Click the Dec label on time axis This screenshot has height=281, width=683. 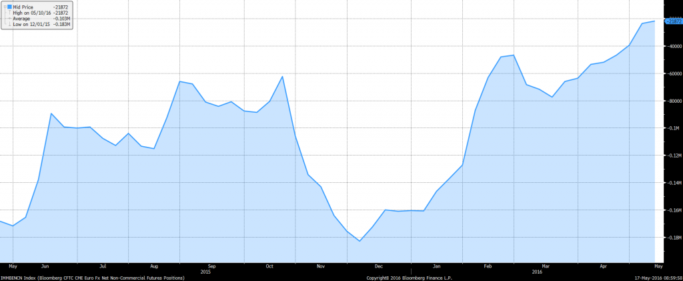coord(379,266)
